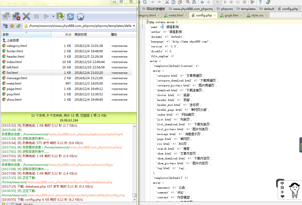Open the remote path dropdown arrow
Screen dimensions: 302x205
point(134,26)
